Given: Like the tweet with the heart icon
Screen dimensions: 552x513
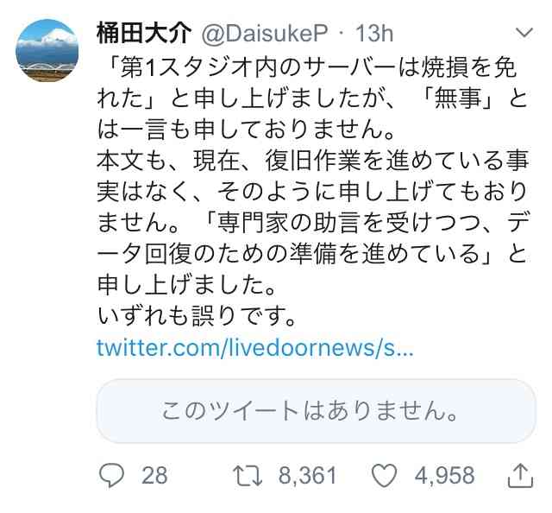Looking at the screenshot, I should click(x=385, y=476).
